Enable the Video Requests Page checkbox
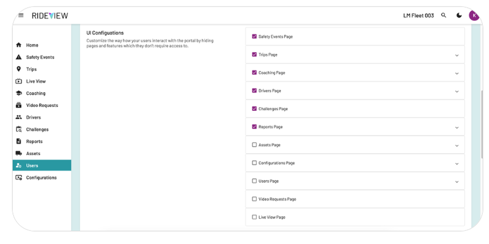 [x=254, y=199]
